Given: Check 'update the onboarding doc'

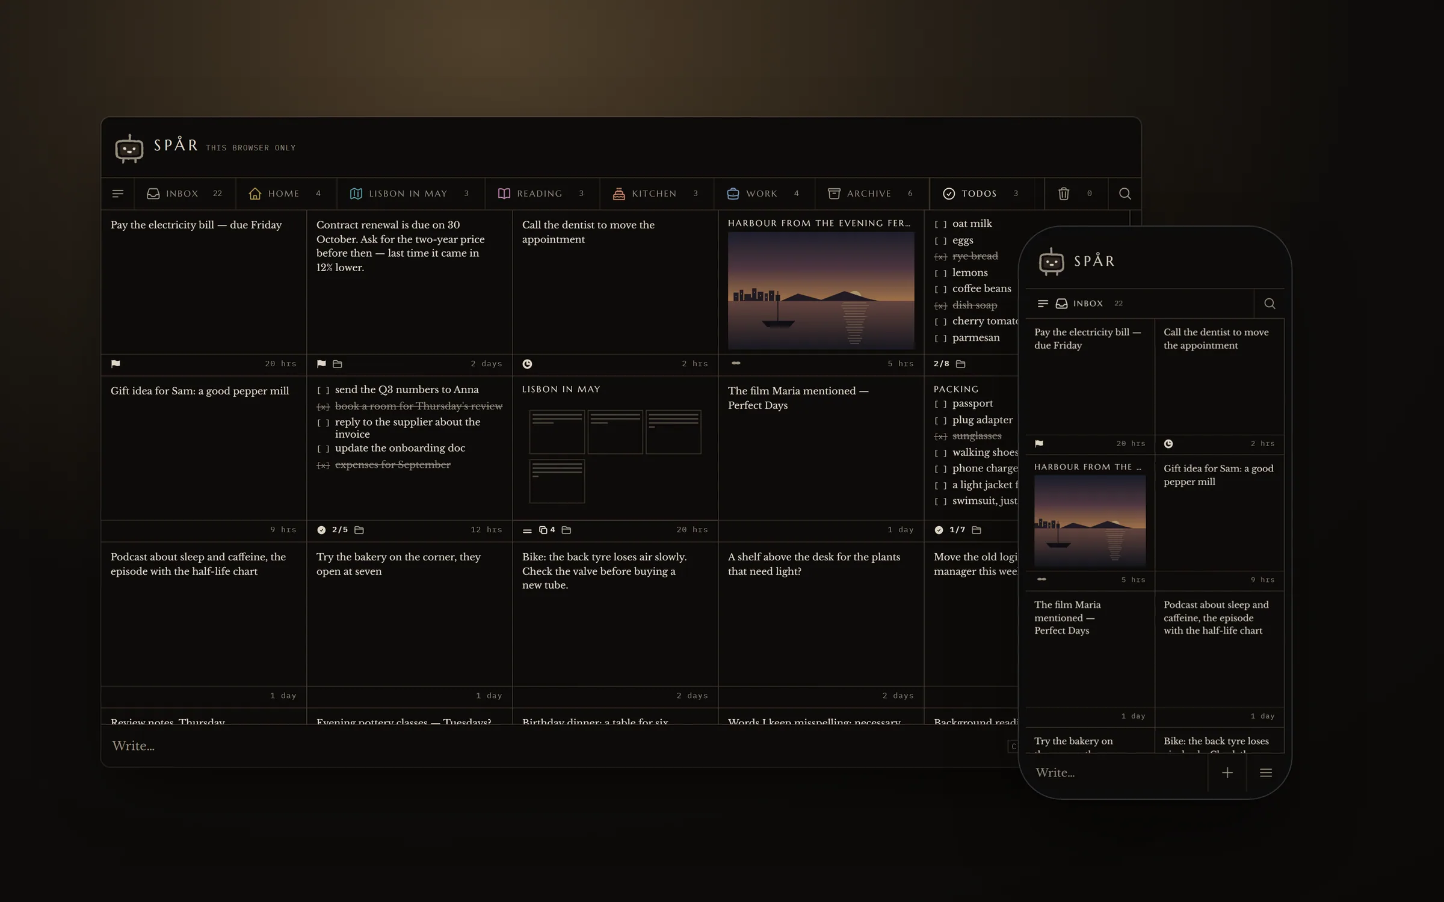Looking at the screenshot, I should point(323,449).
